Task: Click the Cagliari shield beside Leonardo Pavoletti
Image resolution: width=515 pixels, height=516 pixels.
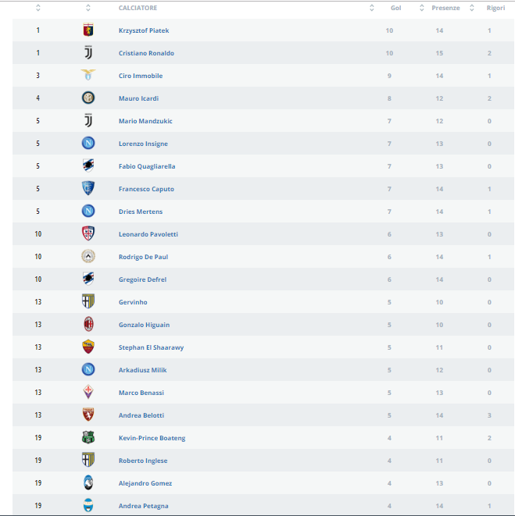Action: tap(88, 233)
